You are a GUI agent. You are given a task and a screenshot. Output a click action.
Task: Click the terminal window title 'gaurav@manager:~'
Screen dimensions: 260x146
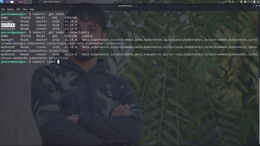[x=126, y=6]
